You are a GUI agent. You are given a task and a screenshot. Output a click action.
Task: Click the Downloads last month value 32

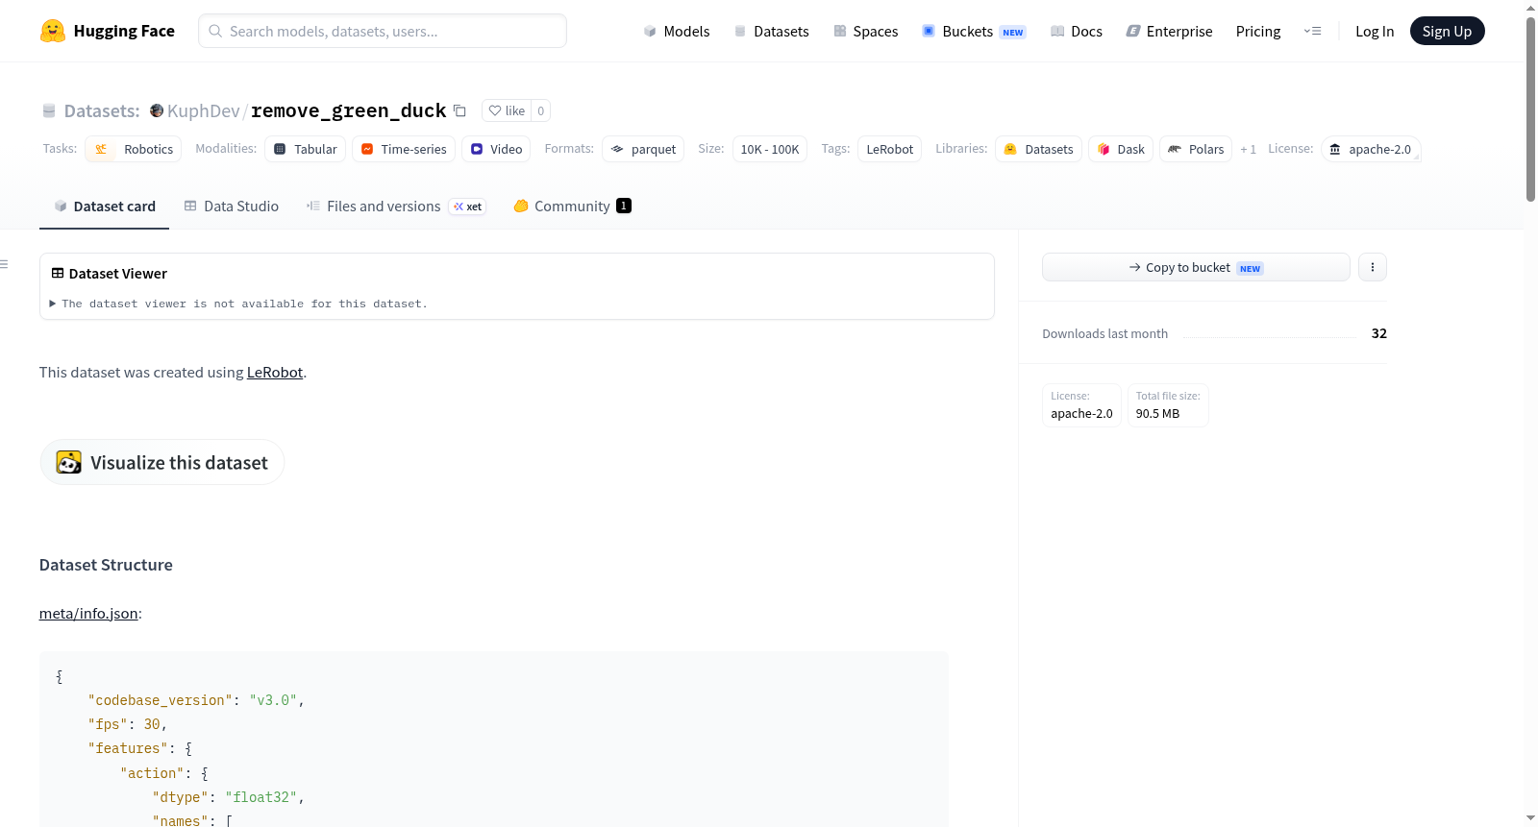pyautogui.click(x=1379, y=333)
